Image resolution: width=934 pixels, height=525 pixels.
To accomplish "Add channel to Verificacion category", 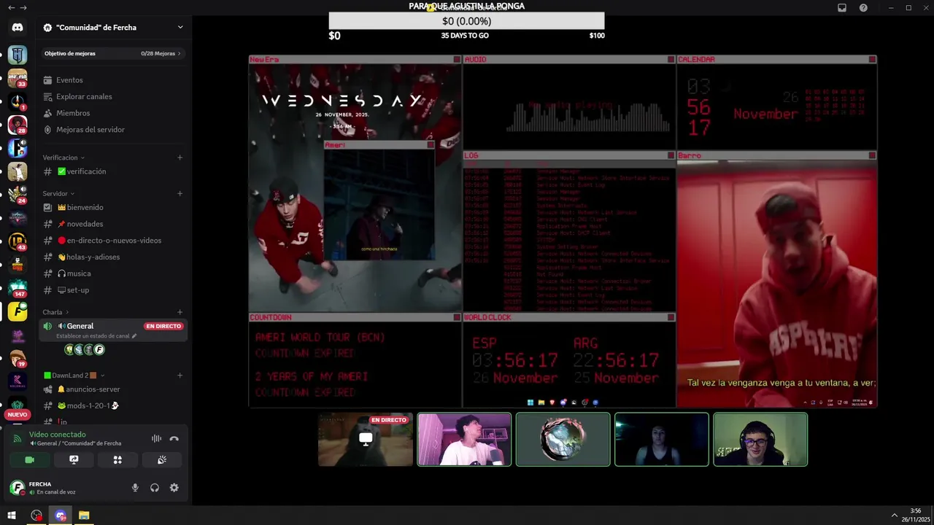I will click(180, 157).
